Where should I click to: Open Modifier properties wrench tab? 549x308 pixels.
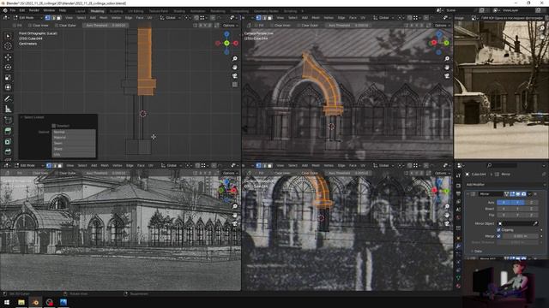(x=458, y=246)
